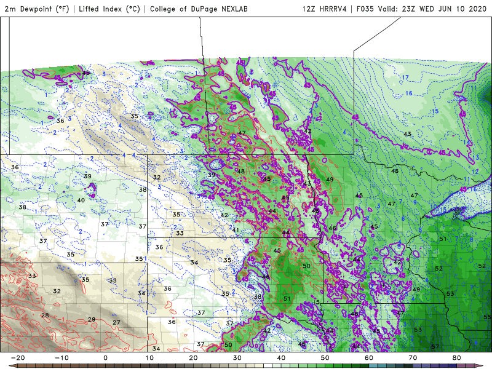Click the blue lifted index label 14
The width and height of the screenshot is (492, 369).
coord(467,143)
